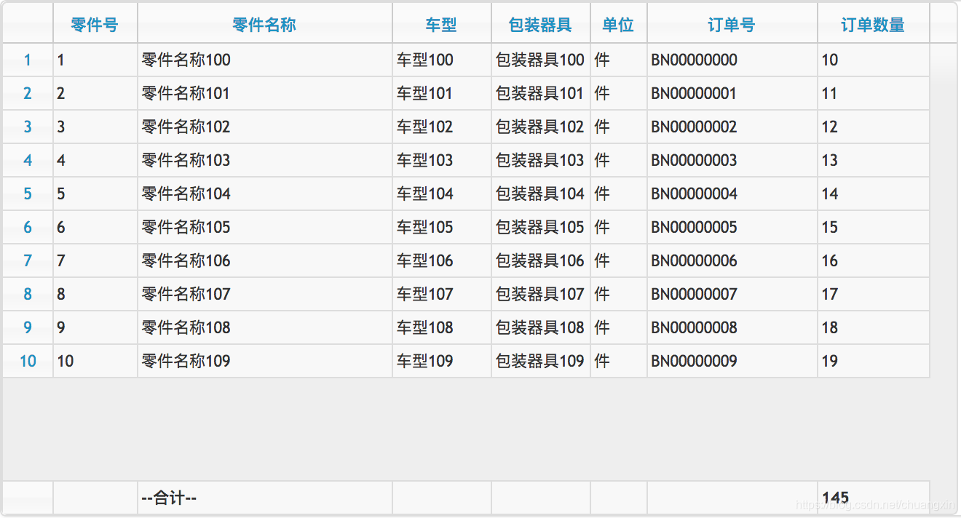Sort by the 零件号 column header
961x518 pixels.
coord(95,23)
